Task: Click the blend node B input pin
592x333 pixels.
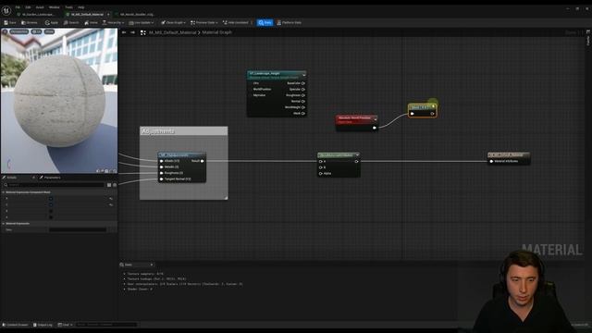Action: (x=321, y=167)
